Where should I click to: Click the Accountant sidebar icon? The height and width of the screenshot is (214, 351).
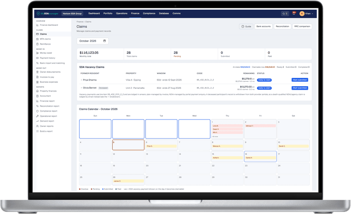(x=37, y=96)
